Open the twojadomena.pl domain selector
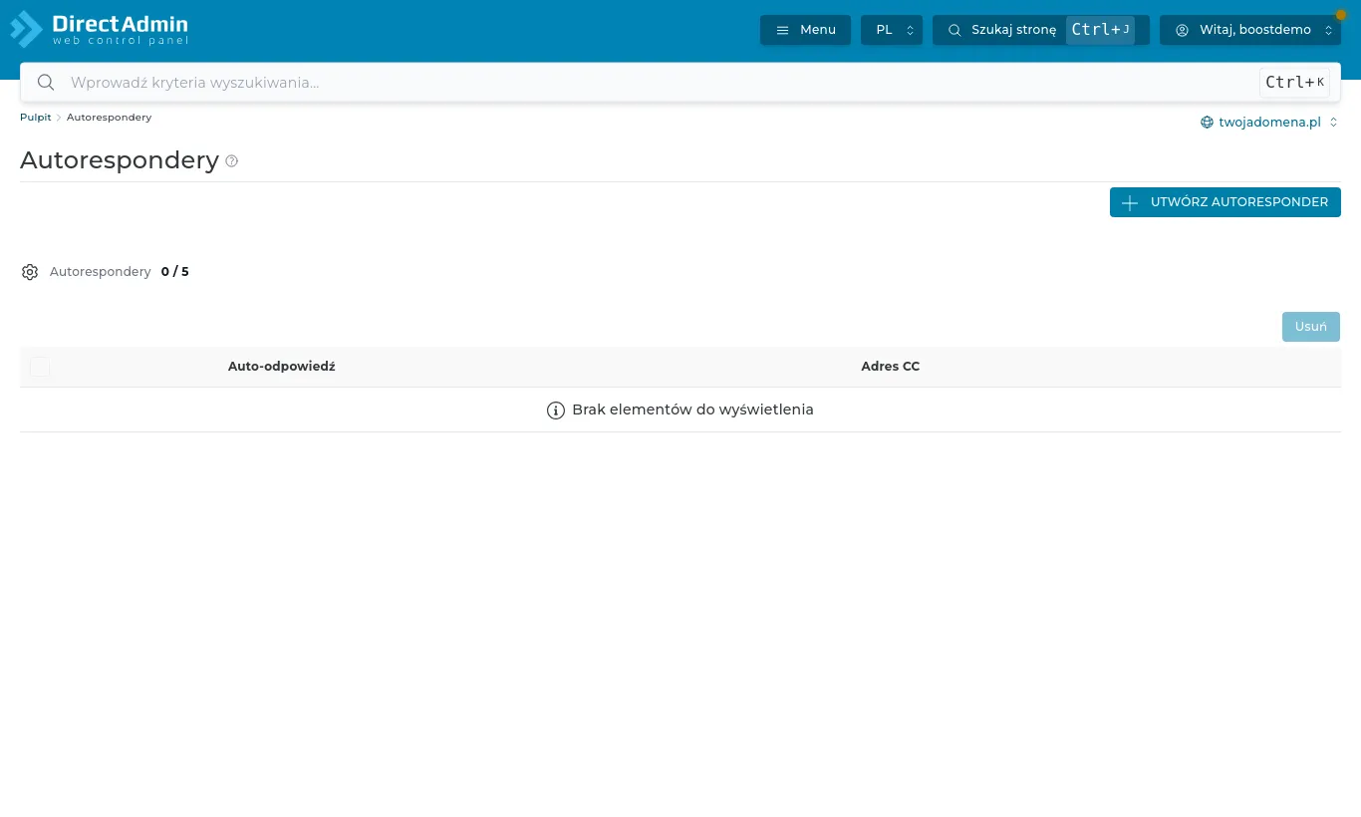The width and height of the screenshot is (1361, 817). pyautogui.click(x=1269, y=123)
